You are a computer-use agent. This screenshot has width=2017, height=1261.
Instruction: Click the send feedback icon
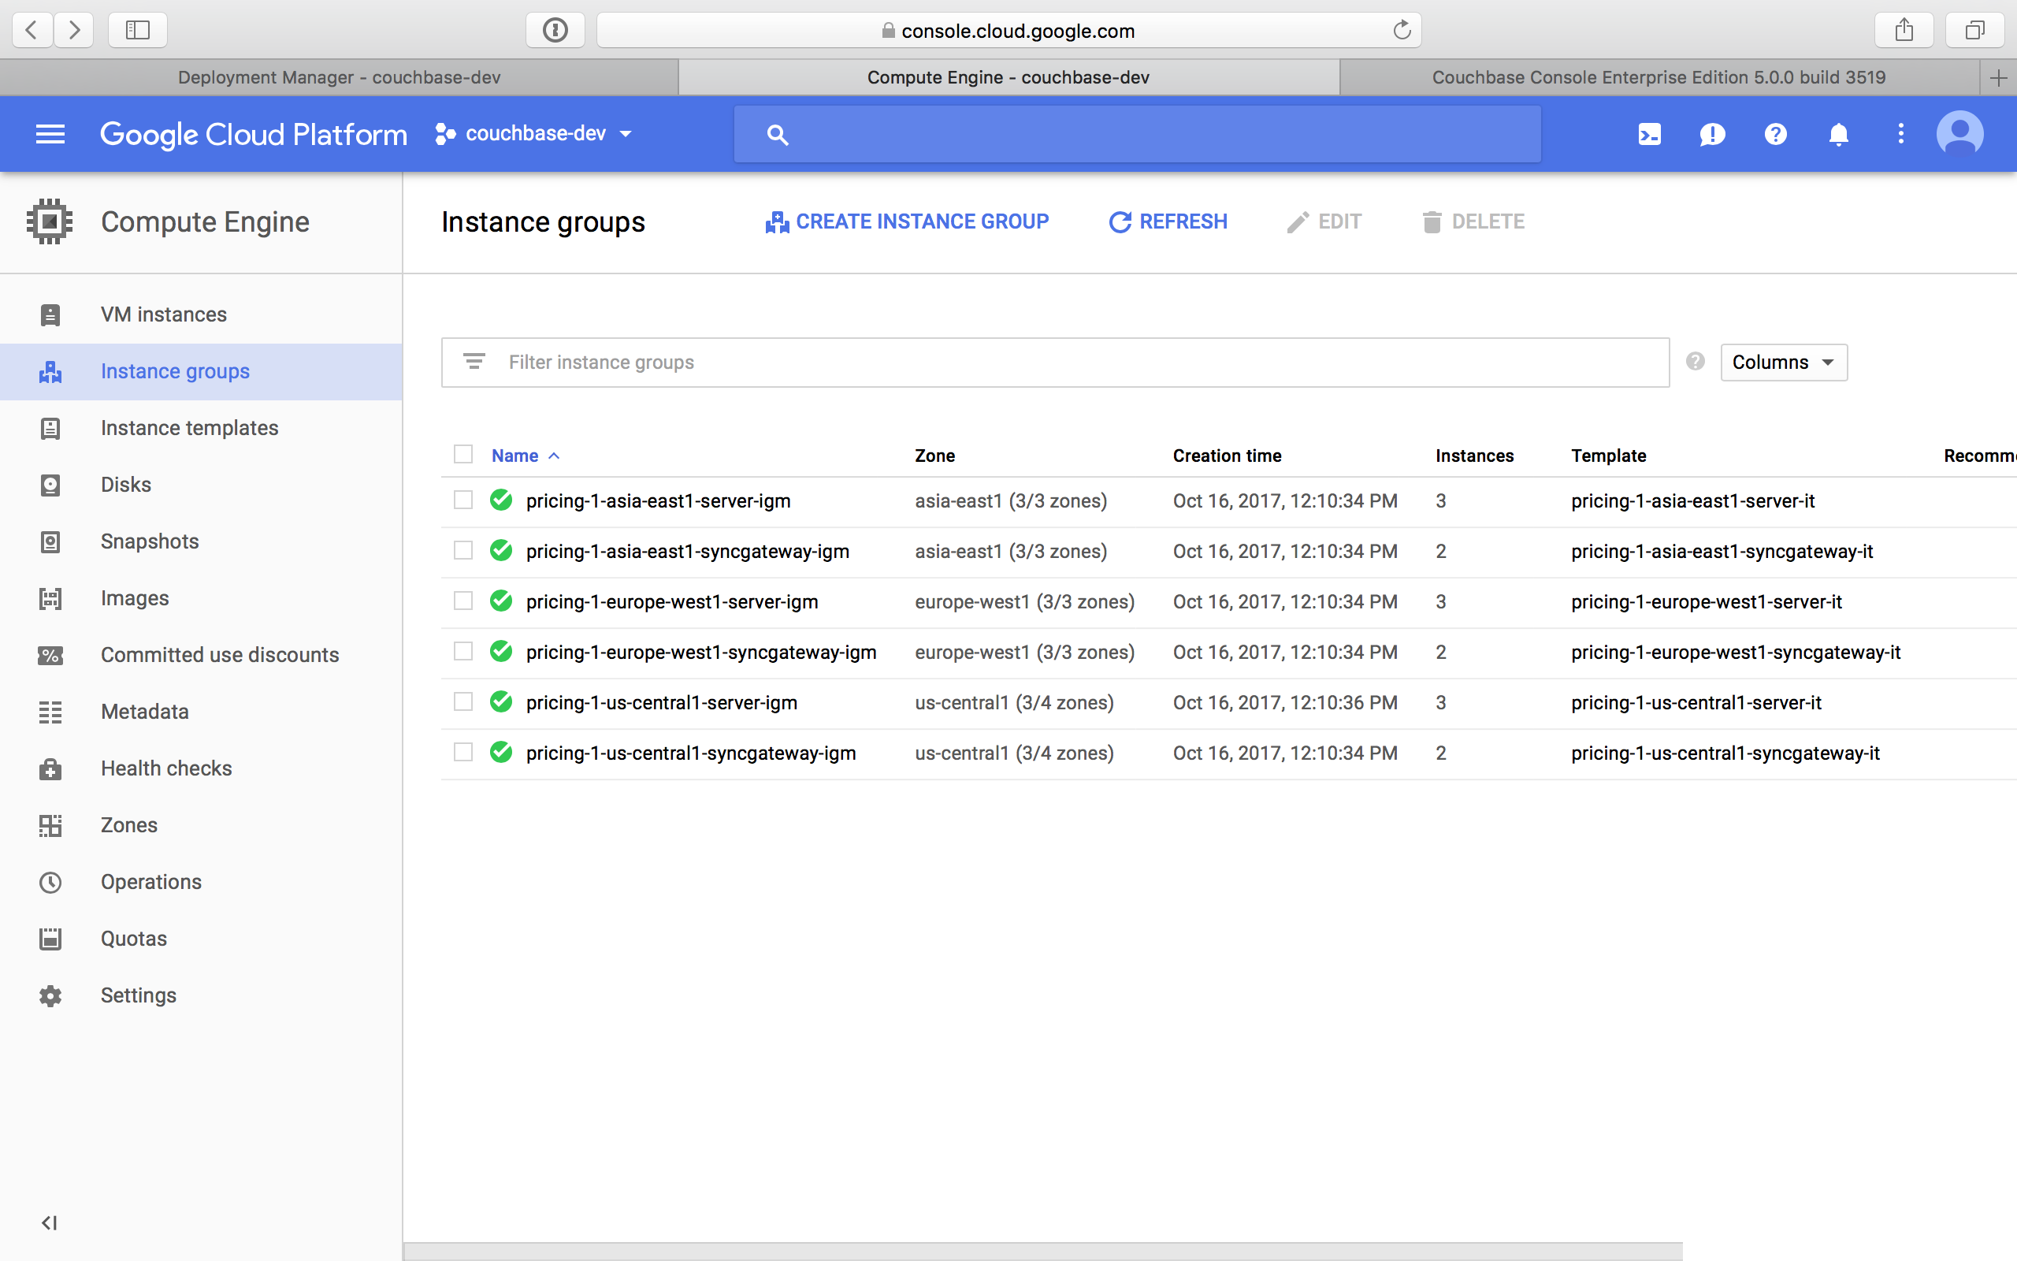[1712, 133]
